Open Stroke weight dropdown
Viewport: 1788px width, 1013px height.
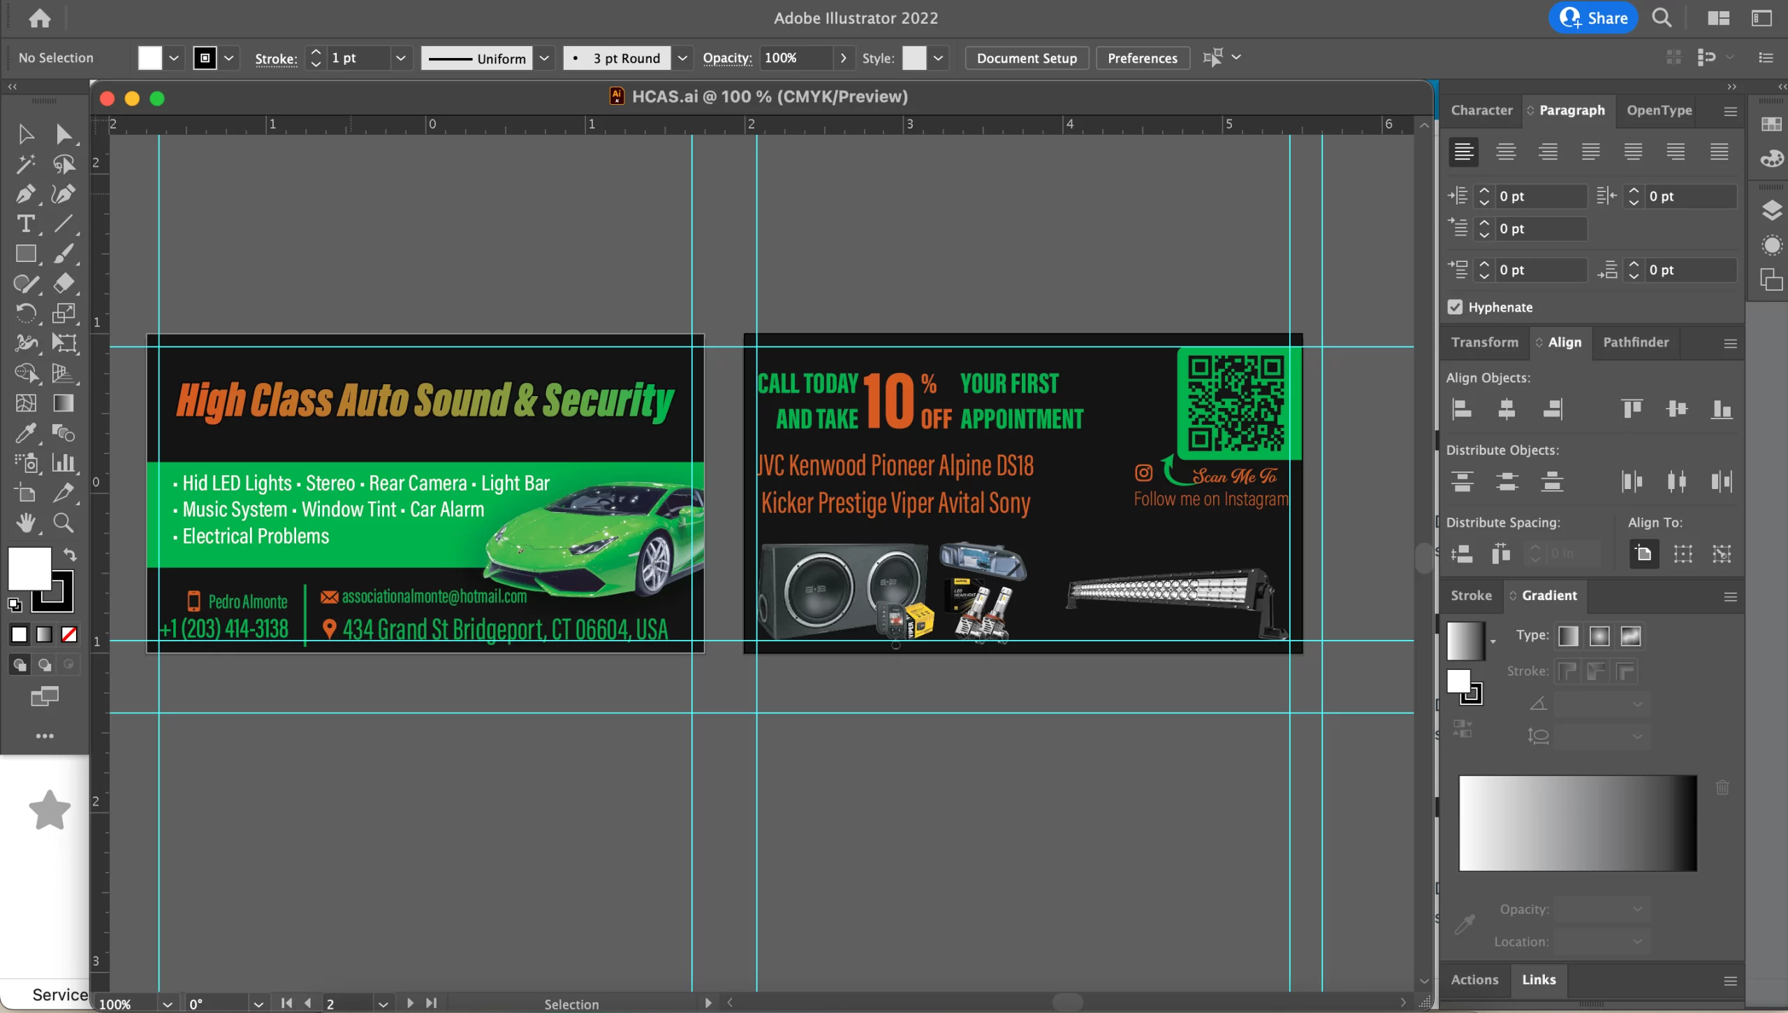pyautogui.click(x=400, y=58)
